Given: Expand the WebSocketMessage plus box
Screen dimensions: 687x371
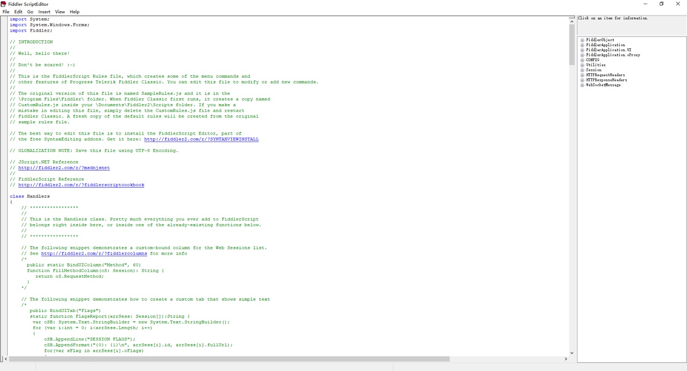Looking at the screenshot, I should tap(582, 85).
